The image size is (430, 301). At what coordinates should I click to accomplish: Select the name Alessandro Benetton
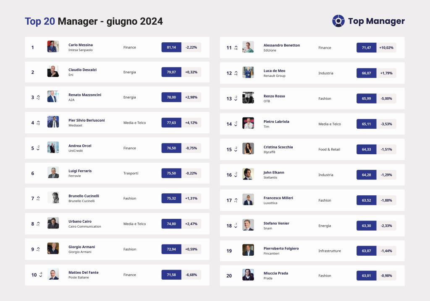tap(282, 45)
